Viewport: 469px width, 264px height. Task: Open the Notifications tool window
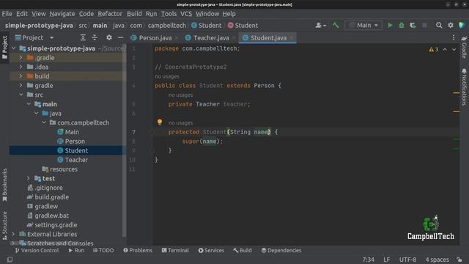464,87
